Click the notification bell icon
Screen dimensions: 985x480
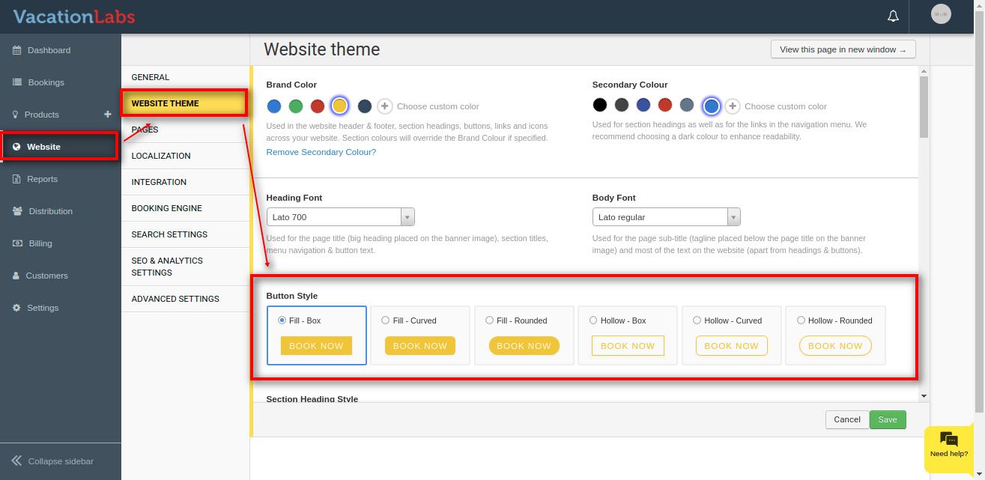893,16
